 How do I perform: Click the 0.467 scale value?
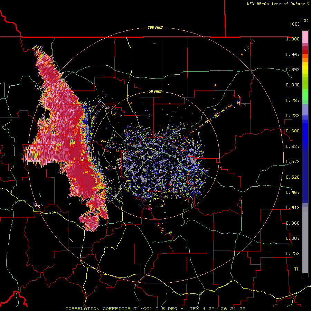[293, 192]
